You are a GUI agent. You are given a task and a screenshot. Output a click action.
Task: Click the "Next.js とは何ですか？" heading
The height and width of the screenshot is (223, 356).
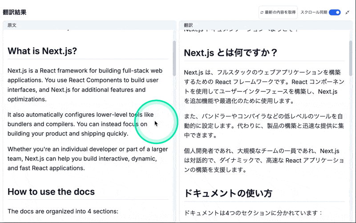(231, 53)
